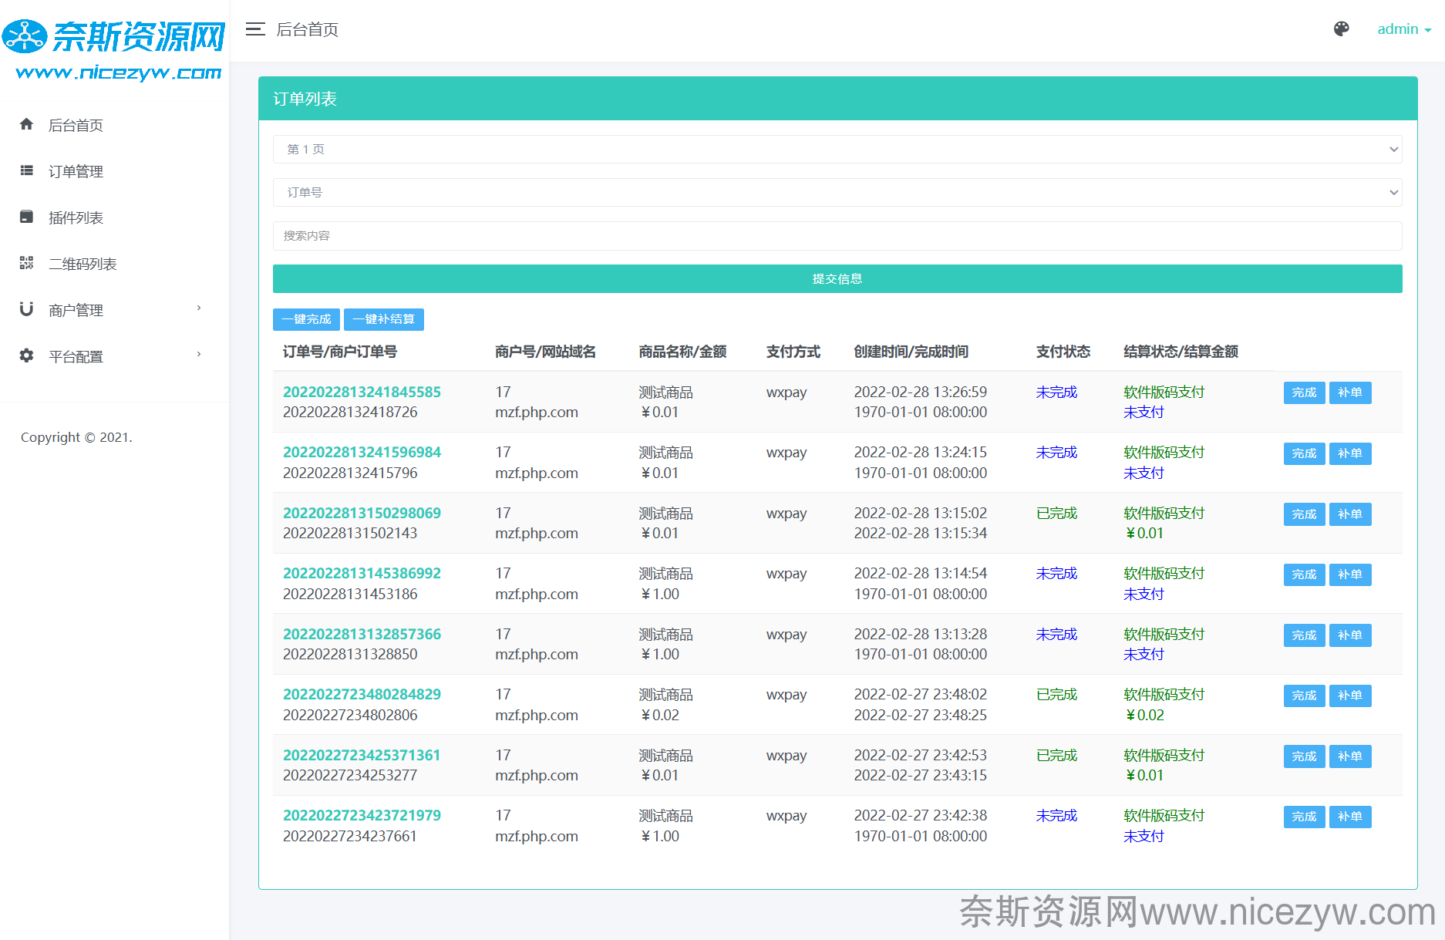Click 完成 for order 2022022813132857366
The height and width of the screenshot is (940, 1445).
pos(1305,635)
